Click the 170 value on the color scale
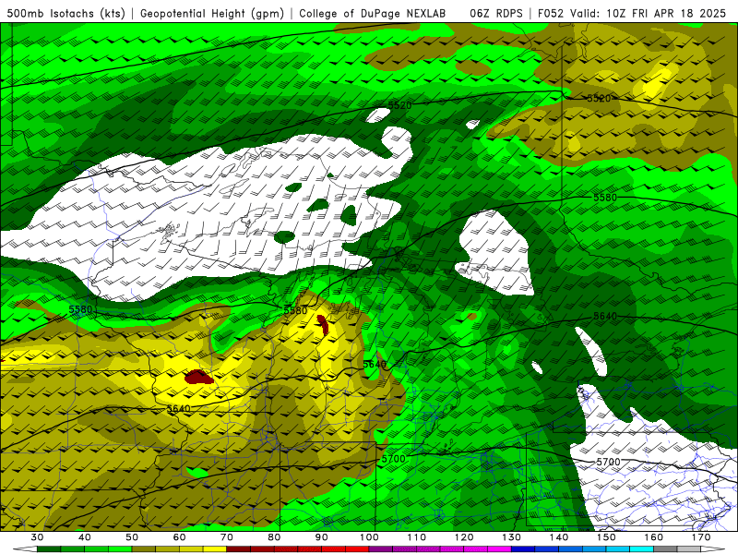This screenshot has width=738, height=554. [701, 537]
